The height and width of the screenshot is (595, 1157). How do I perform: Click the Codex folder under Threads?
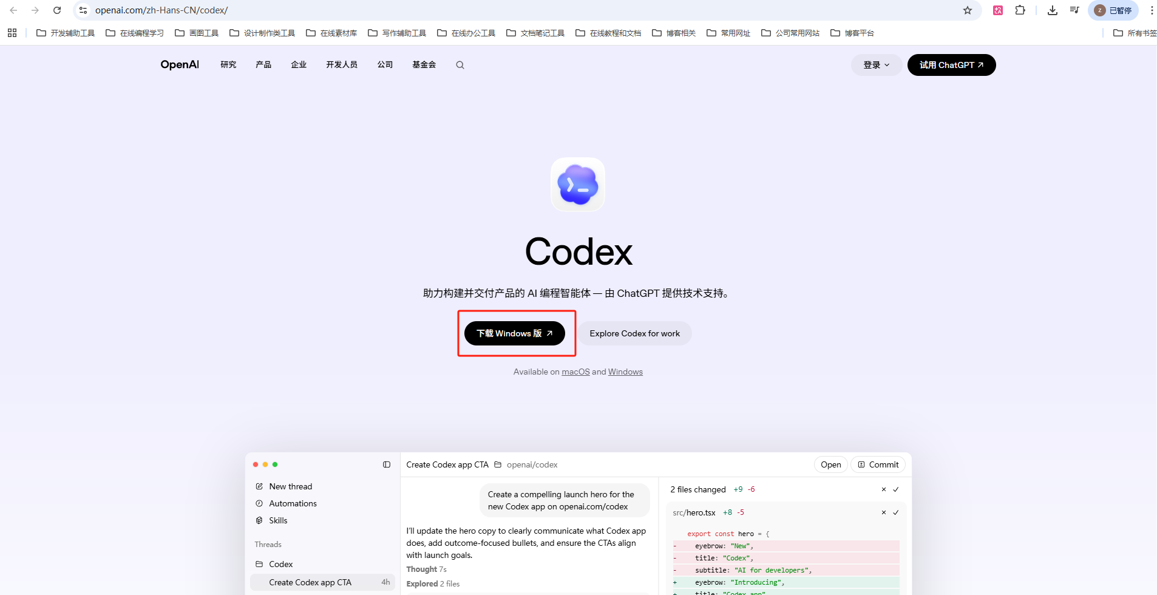(274, 564)
